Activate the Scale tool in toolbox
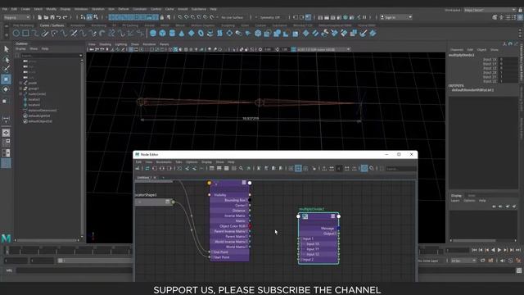 coord(5,101)
